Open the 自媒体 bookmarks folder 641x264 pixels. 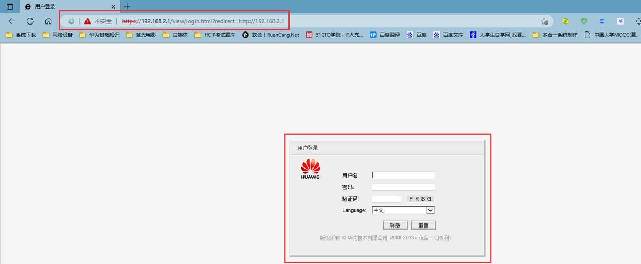(175, 35)
